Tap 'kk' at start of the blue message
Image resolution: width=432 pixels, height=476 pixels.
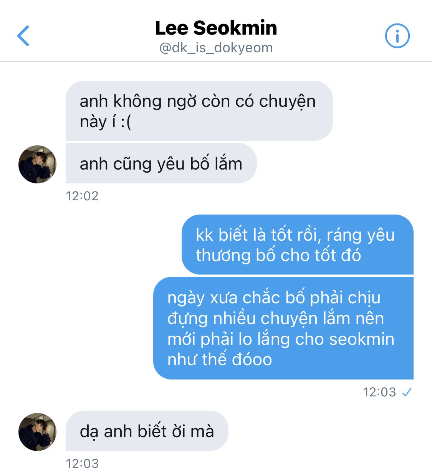tap(205, 235)
